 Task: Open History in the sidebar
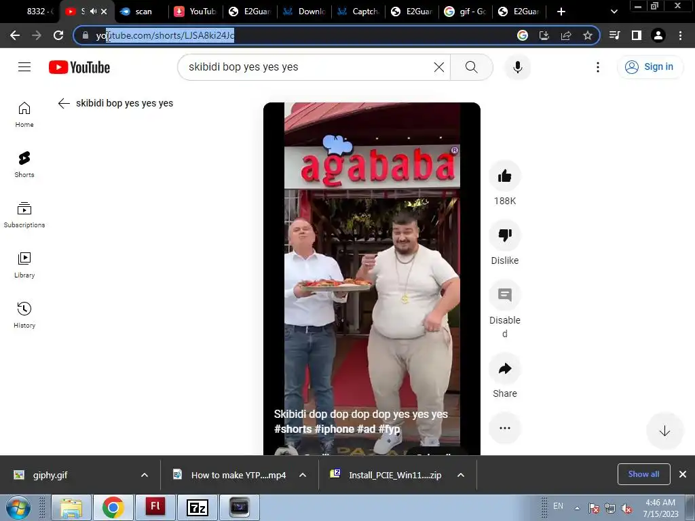[24, 315]
